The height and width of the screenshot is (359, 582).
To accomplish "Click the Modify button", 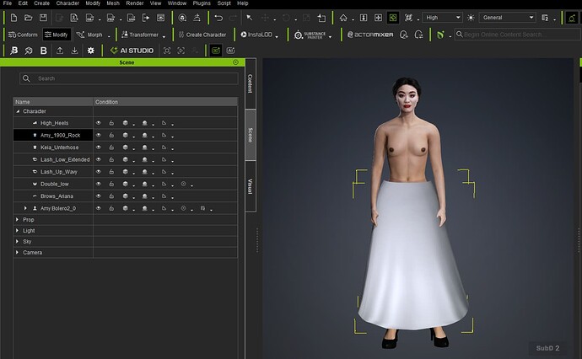I will point(57,35).
